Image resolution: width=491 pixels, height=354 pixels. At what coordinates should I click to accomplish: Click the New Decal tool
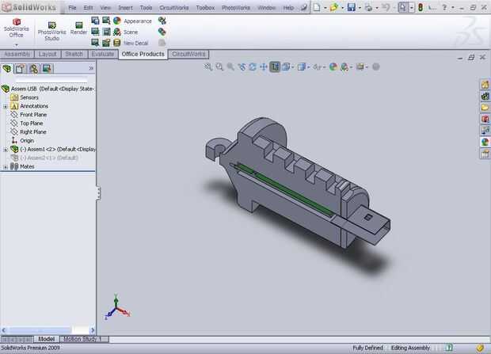click(131, 43)
